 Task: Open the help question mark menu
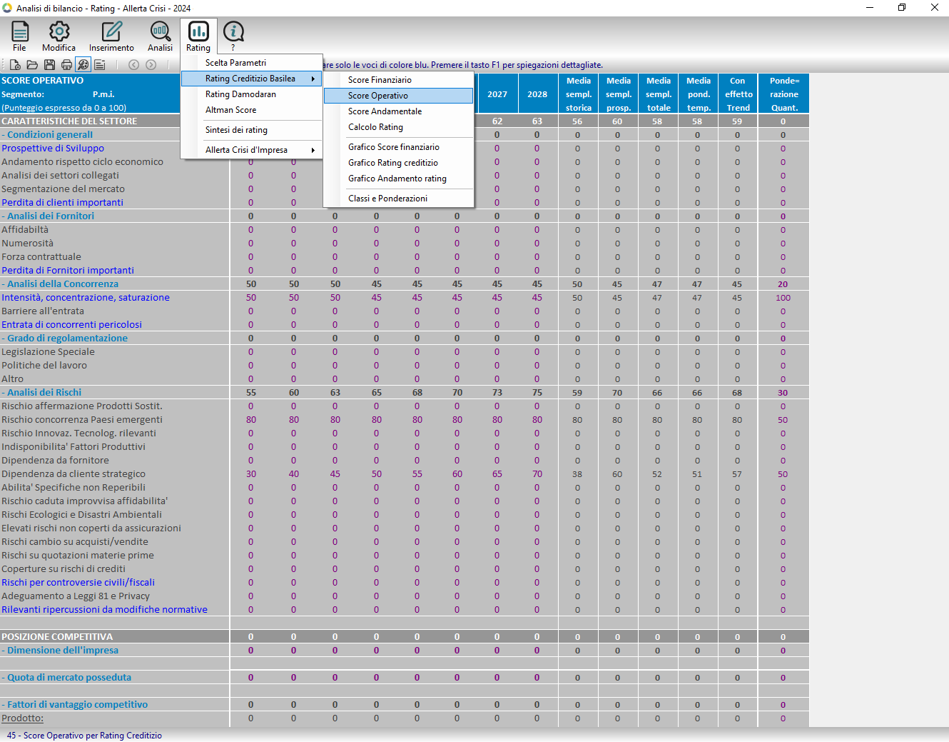233,36
